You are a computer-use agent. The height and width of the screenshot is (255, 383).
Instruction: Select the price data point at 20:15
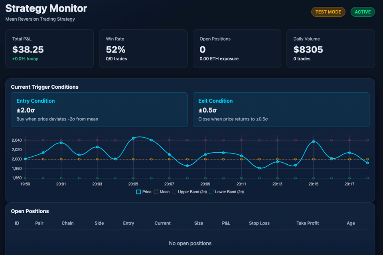click(313, 142)
